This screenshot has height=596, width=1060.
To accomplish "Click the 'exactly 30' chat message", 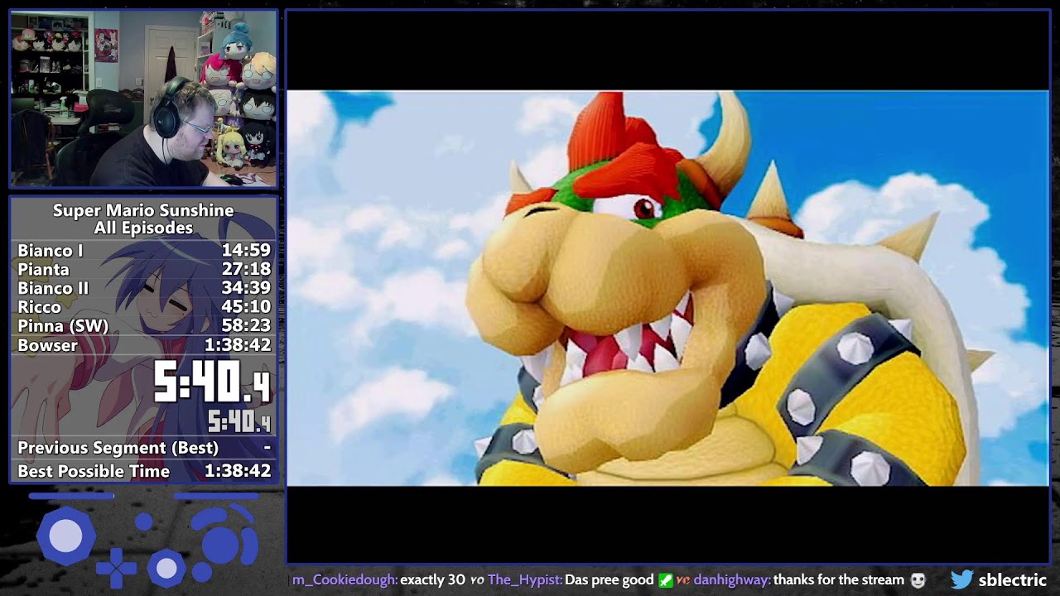I will coord(432,580).
